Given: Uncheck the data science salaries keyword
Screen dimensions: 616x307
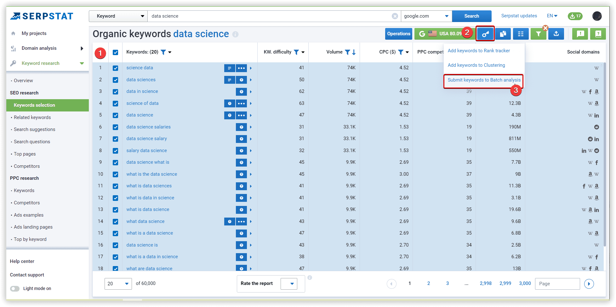Looking at the screenshot, I should (x=116, y=127).
